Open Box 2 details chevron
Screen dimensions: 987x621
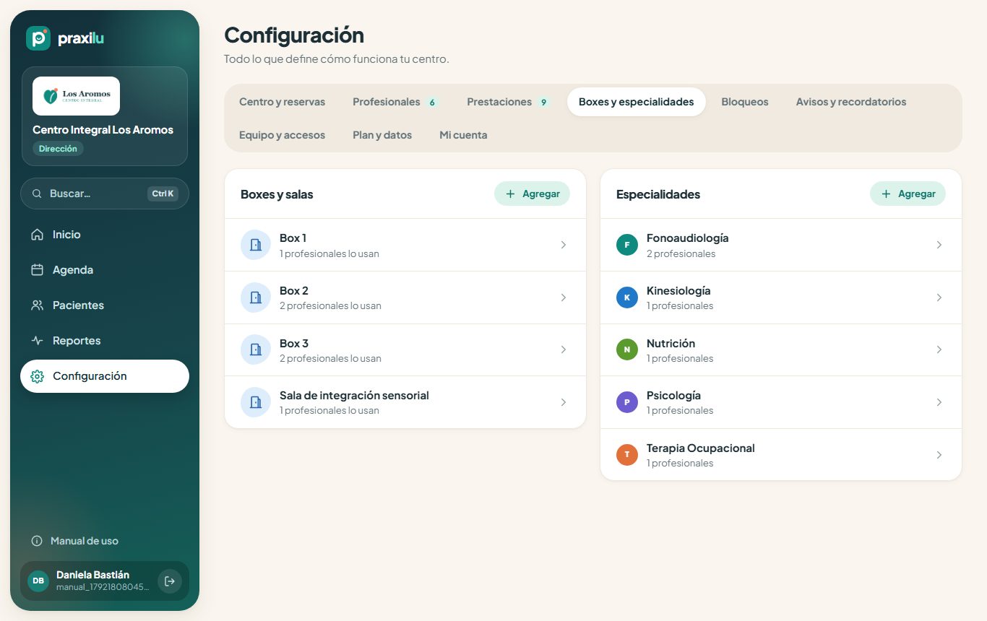coord(564,298)
